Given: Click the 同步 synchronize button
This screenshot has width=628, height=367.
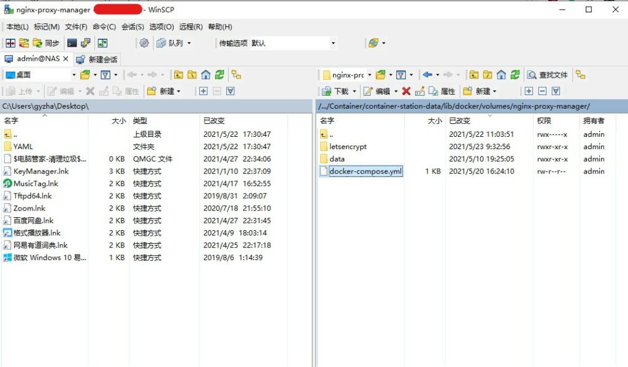Looking at the screenshot, I should [x=46, y=43].
